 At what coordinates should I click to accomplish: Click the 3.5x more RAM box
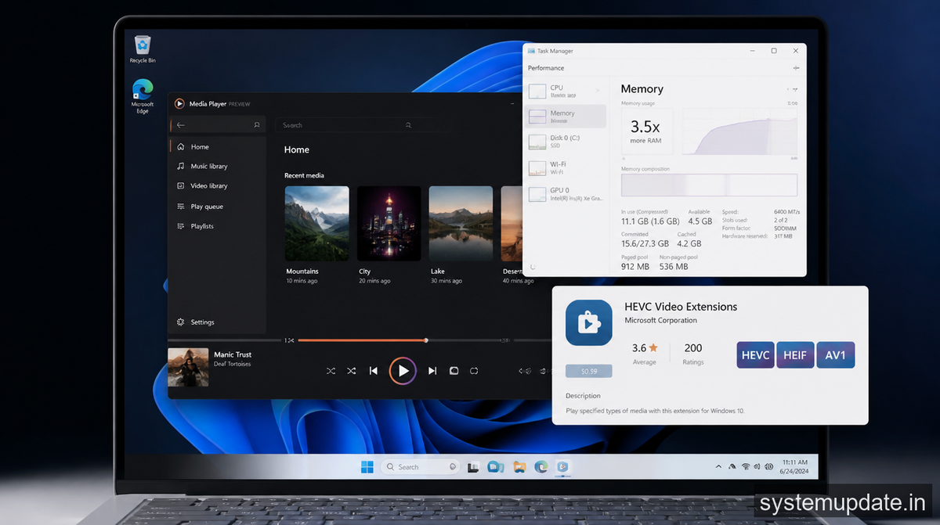pos(647,131)
